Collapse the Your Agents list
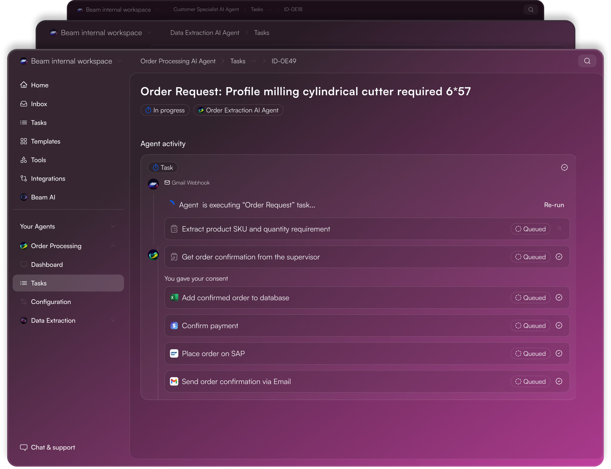 [113, 226]
